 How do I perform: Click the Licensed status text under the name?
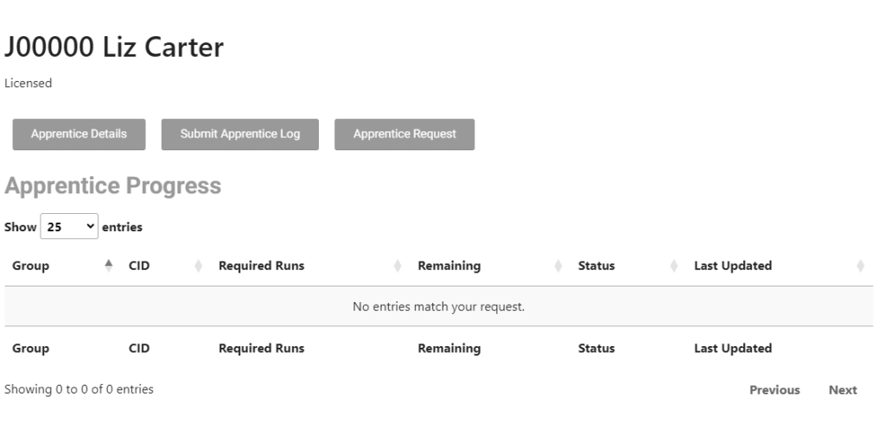coord(28,84)
